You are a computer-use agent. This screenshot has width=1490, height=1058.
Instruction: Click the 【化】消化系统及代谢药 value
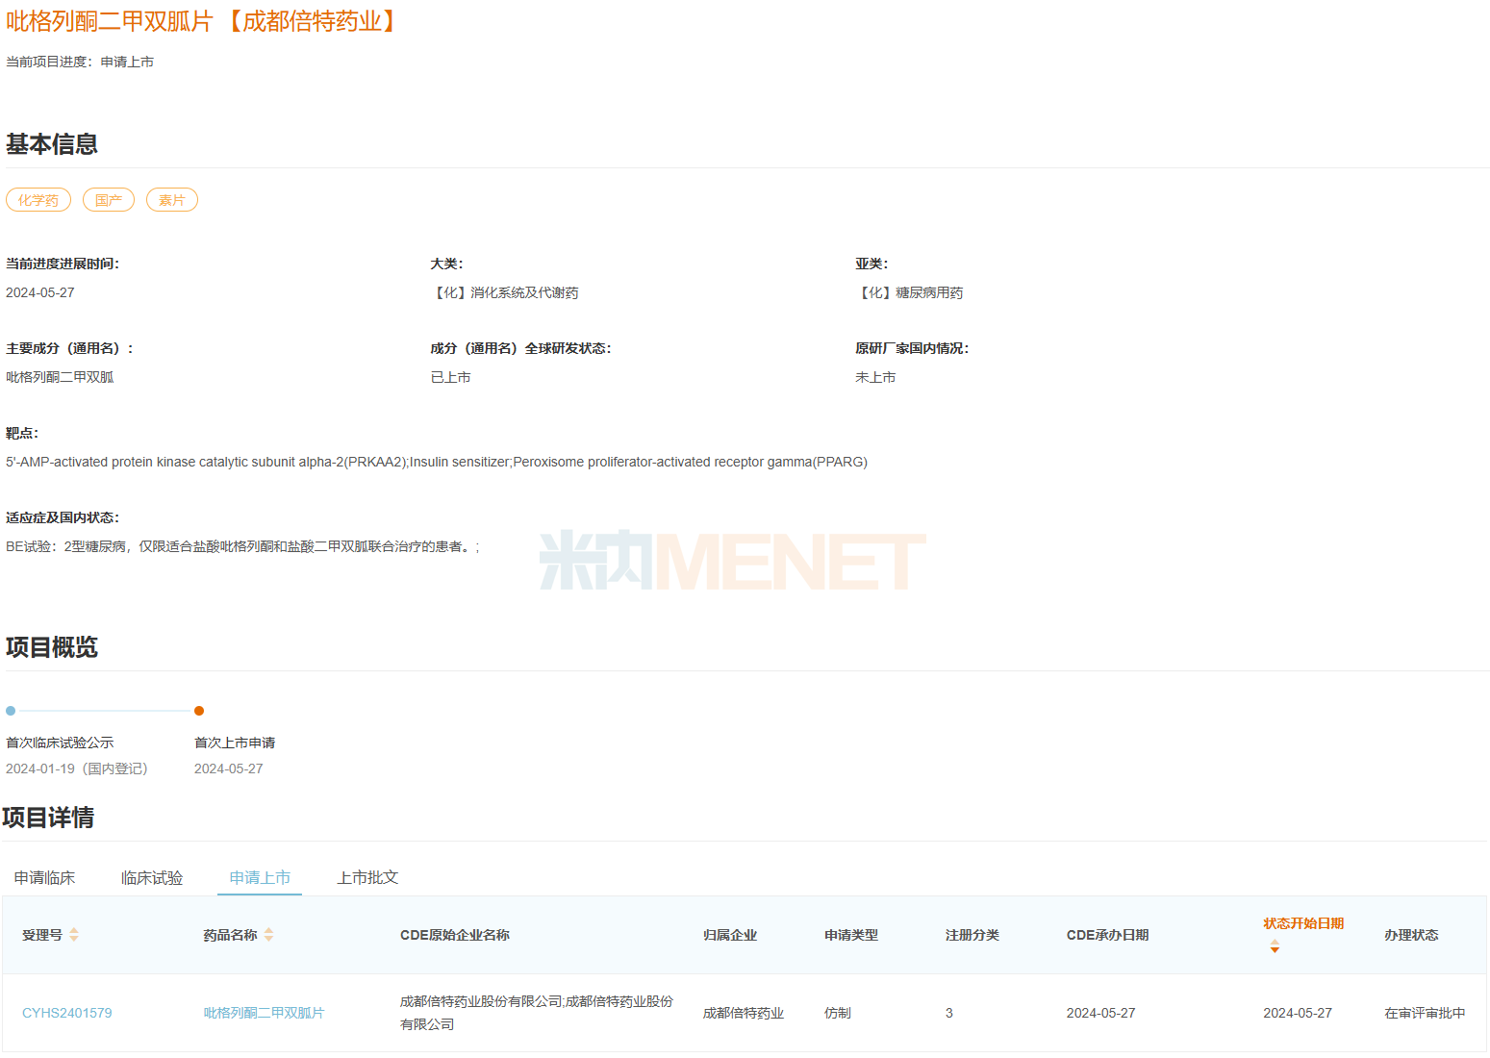(x=505, y=292)
